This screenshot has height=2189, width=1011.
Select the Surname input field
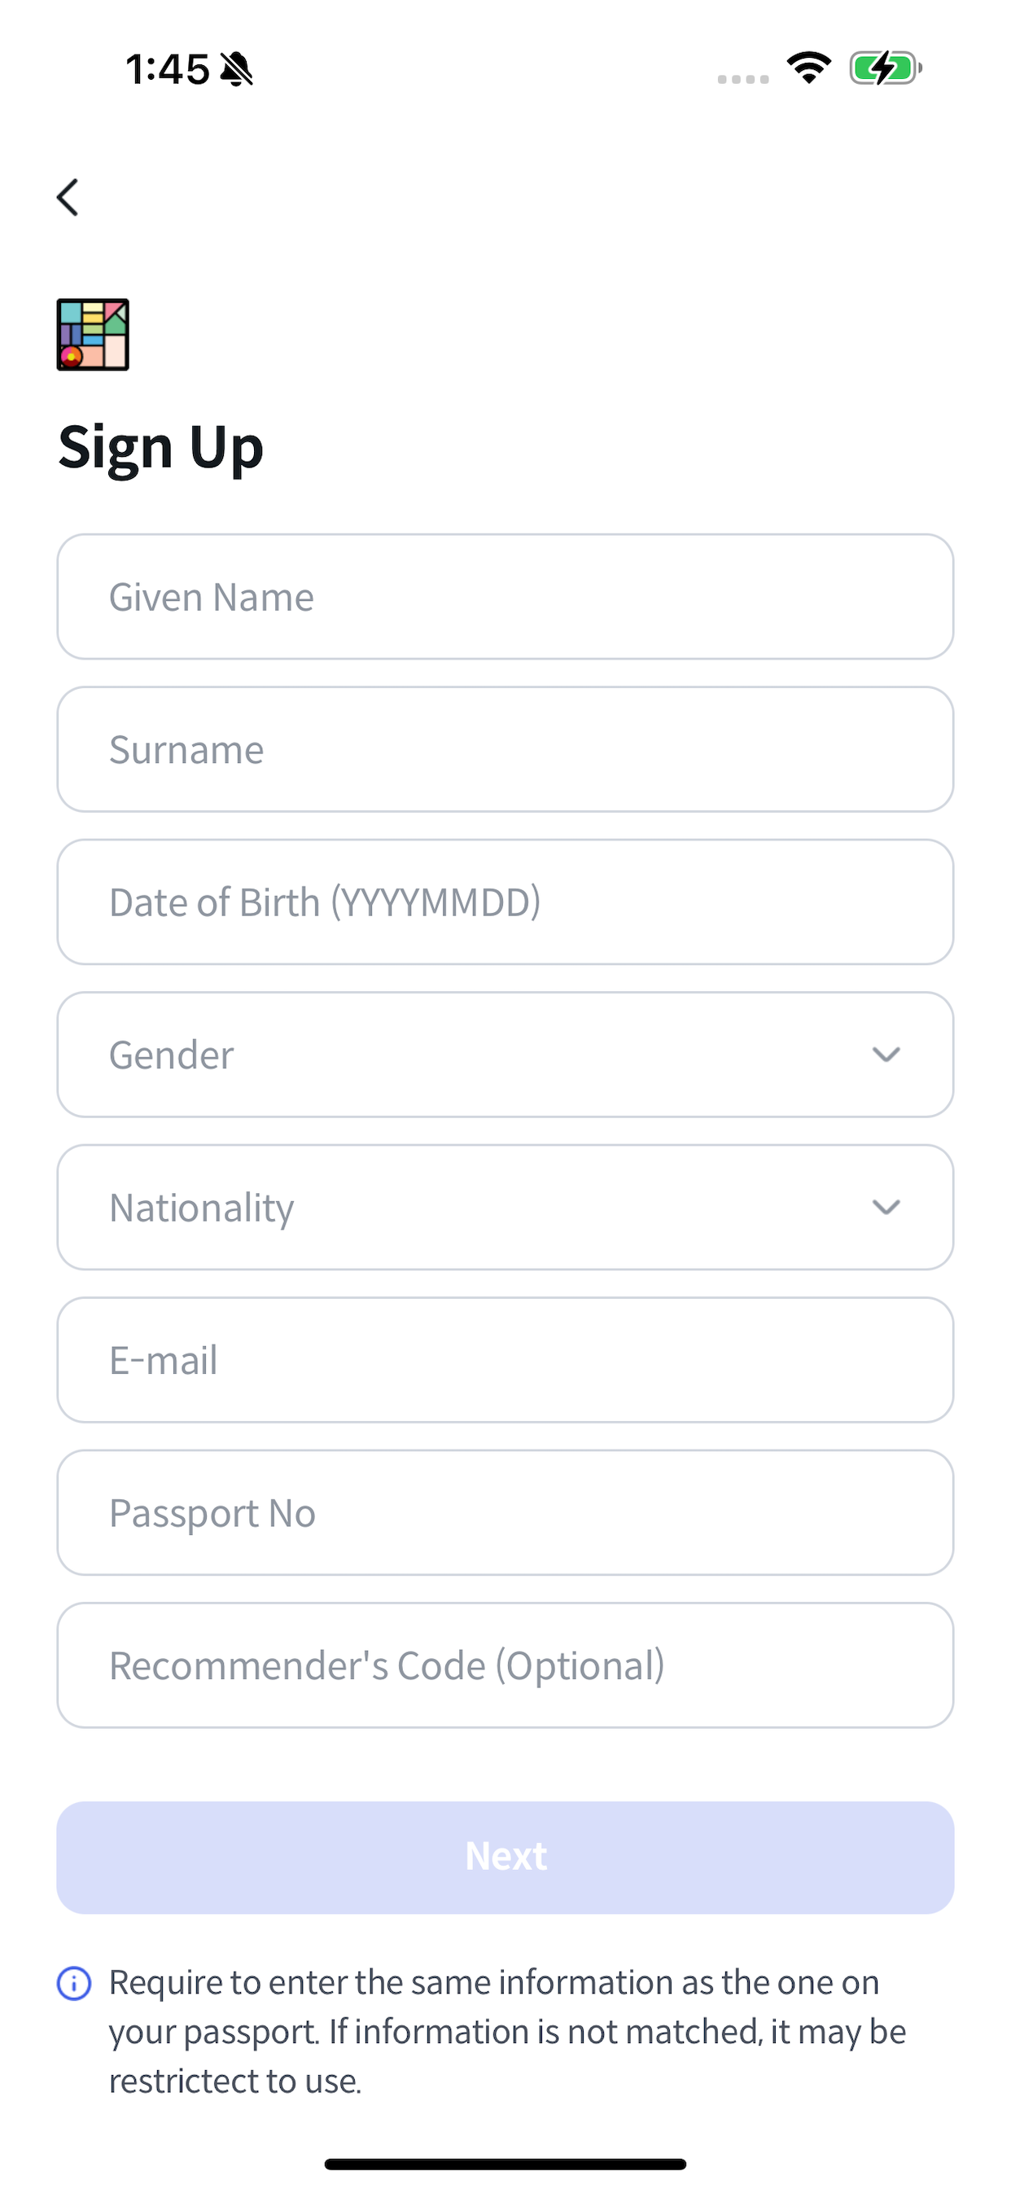click(x=505, y=749)
